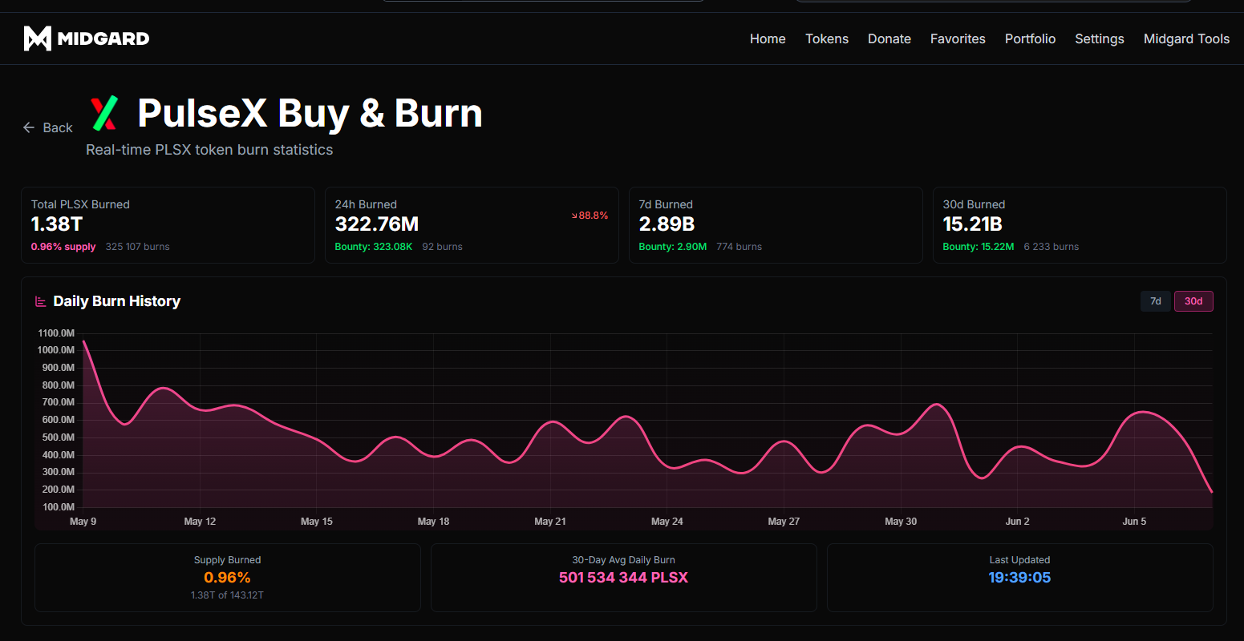This screenshot has width=1244, height=641.
Task: Go to the Home page
Action: (x=768, y=38)
